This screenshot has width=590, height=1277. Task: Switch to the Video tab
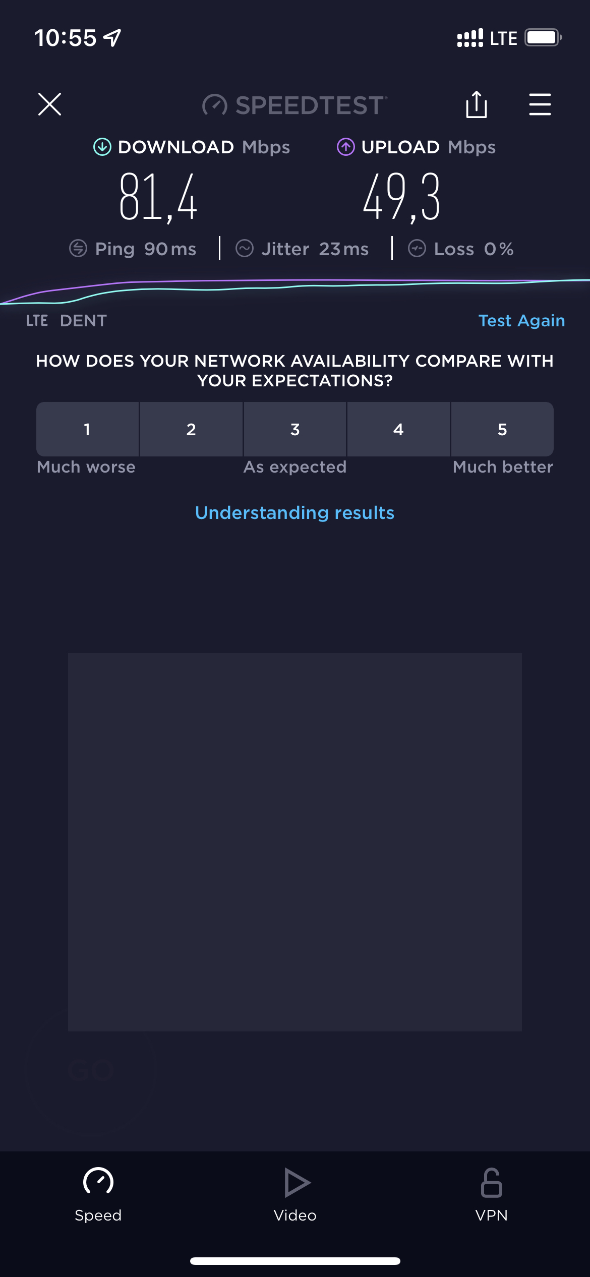(295, 1194)
